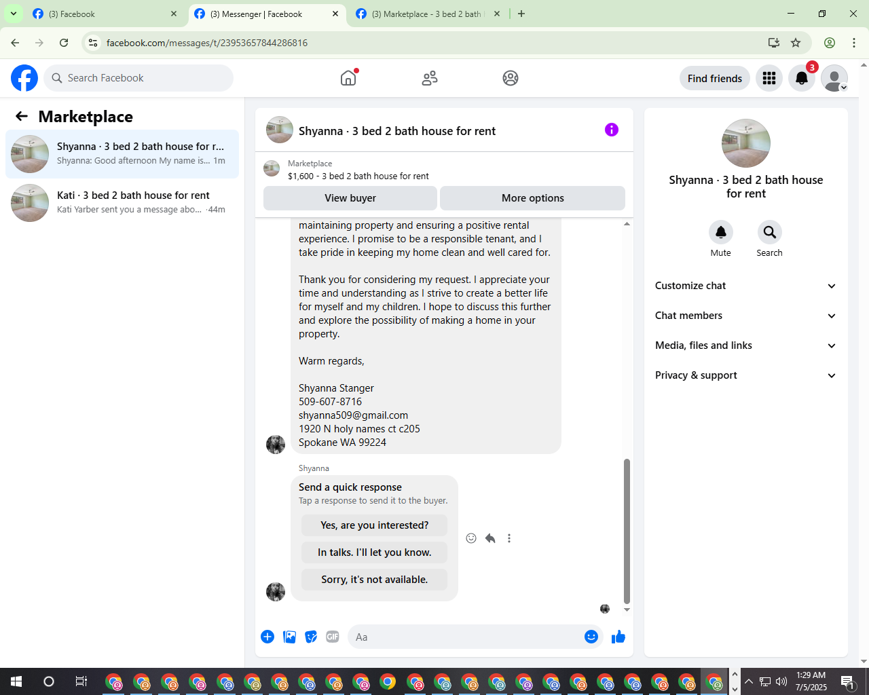869x695 pixels.
Task: Open Windows Task View
Action: coord(81,681)
